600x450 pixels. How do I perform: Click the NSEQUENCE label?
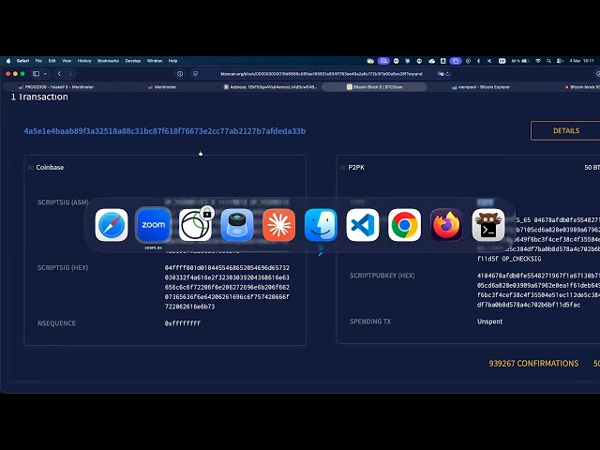pos(56,323)
